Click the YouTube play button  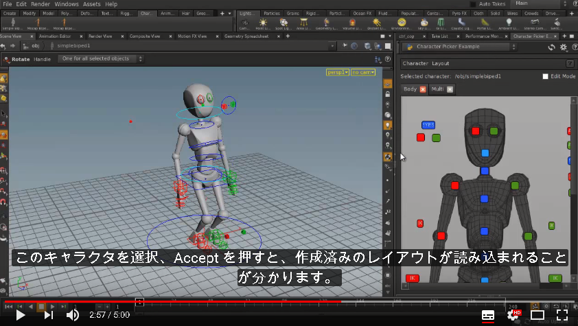tap(21, 315)
